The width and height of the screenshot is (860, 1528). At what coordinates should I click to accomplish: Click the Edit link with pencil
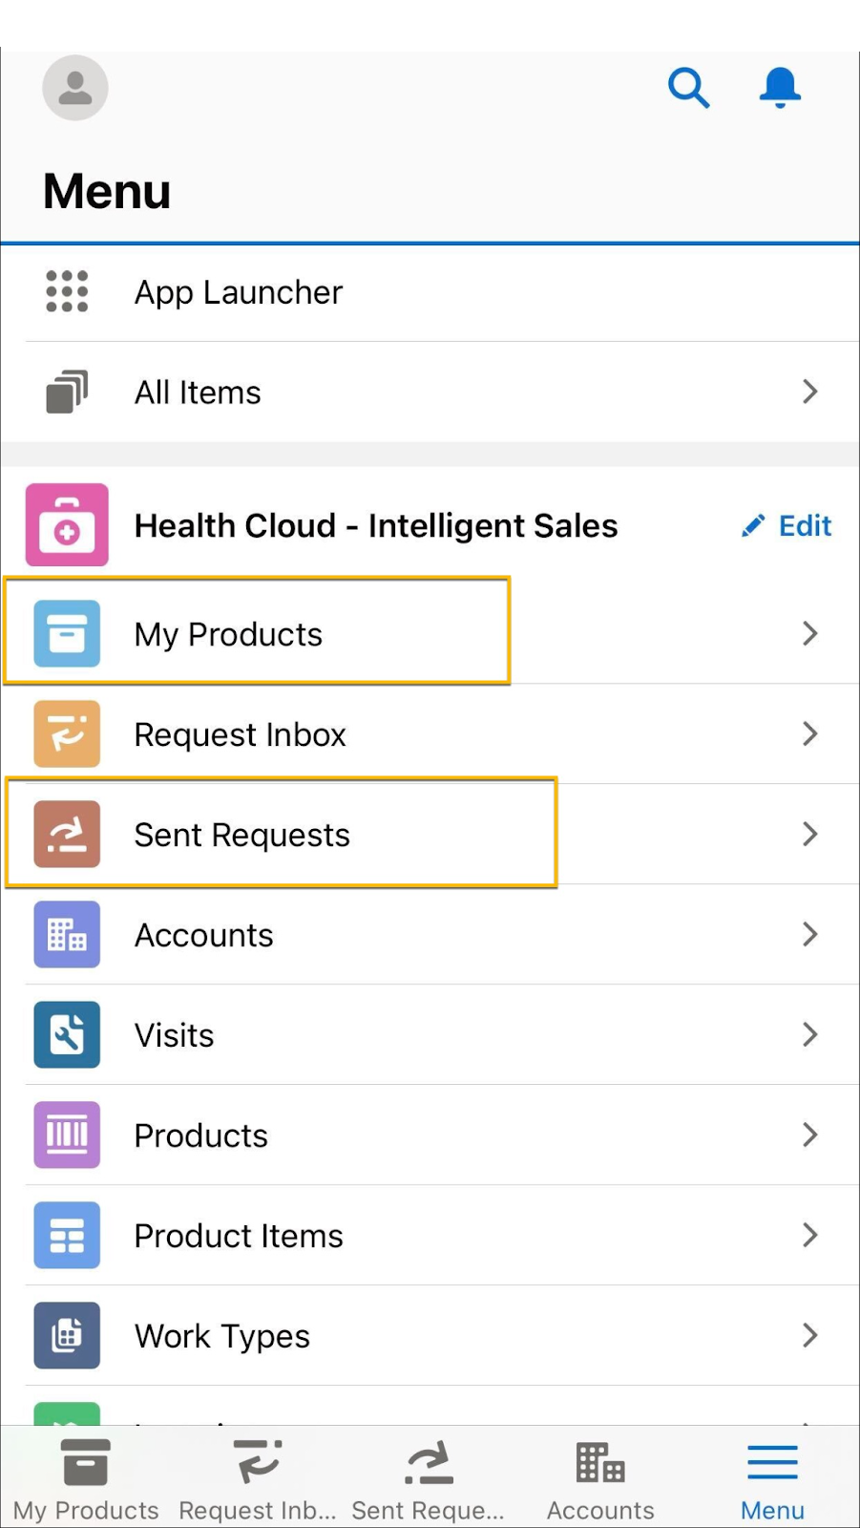(x=787, y=525)
